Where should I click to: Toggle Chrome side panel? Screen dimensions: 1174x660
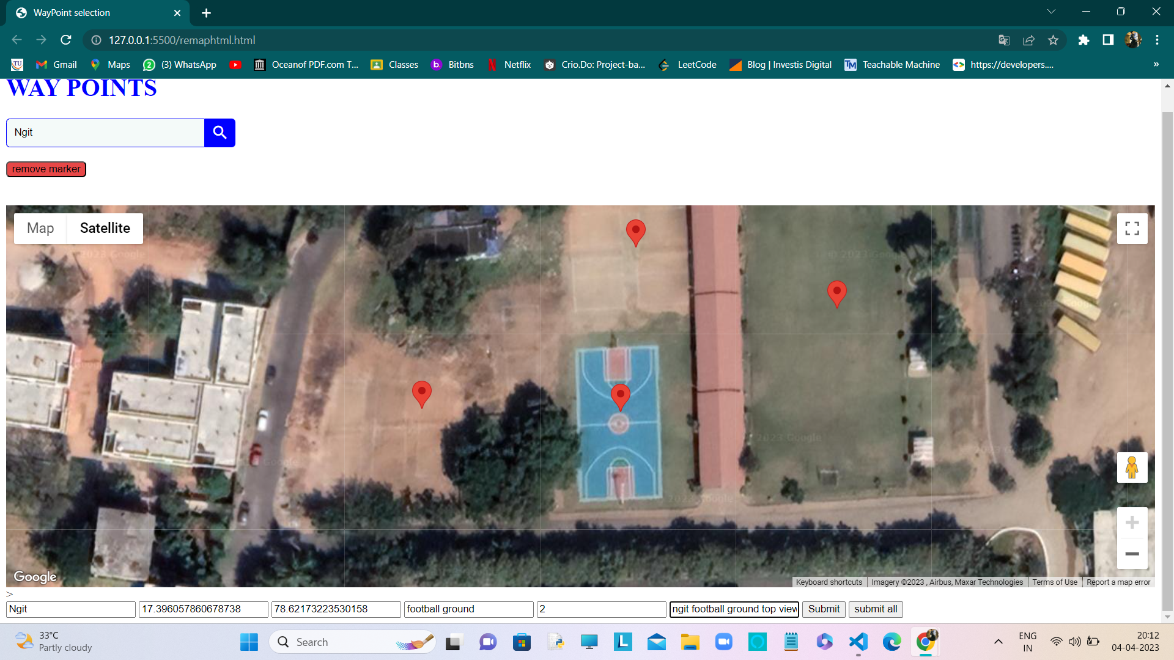[1108, 40]
